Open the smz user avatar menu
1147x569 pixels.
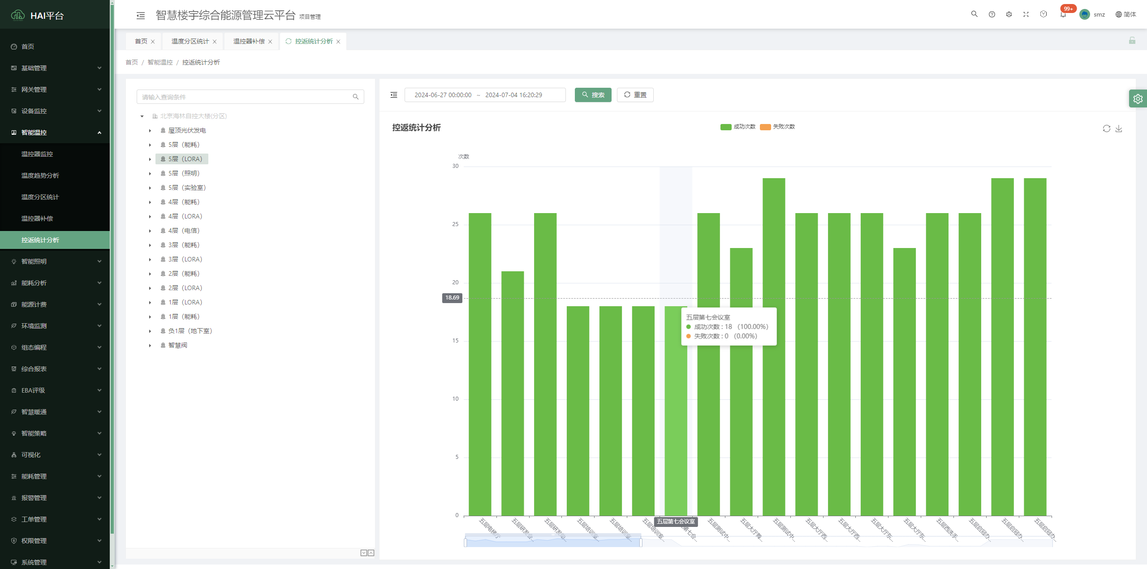point(1092,14)
